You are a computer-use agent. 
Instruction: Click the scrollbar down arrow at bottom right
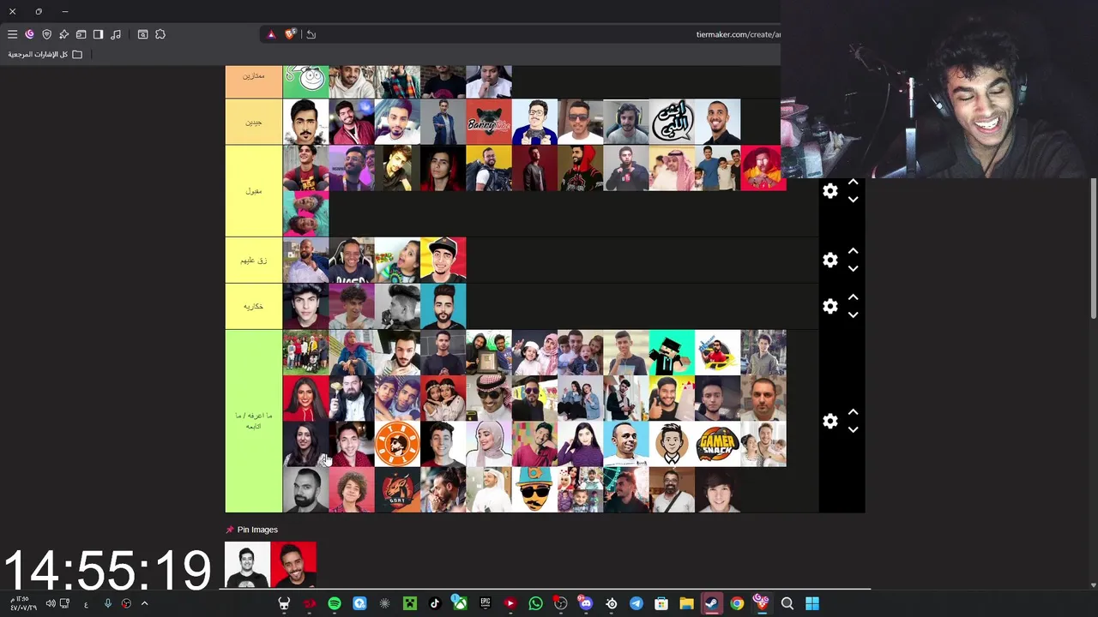pos(1093,585)
